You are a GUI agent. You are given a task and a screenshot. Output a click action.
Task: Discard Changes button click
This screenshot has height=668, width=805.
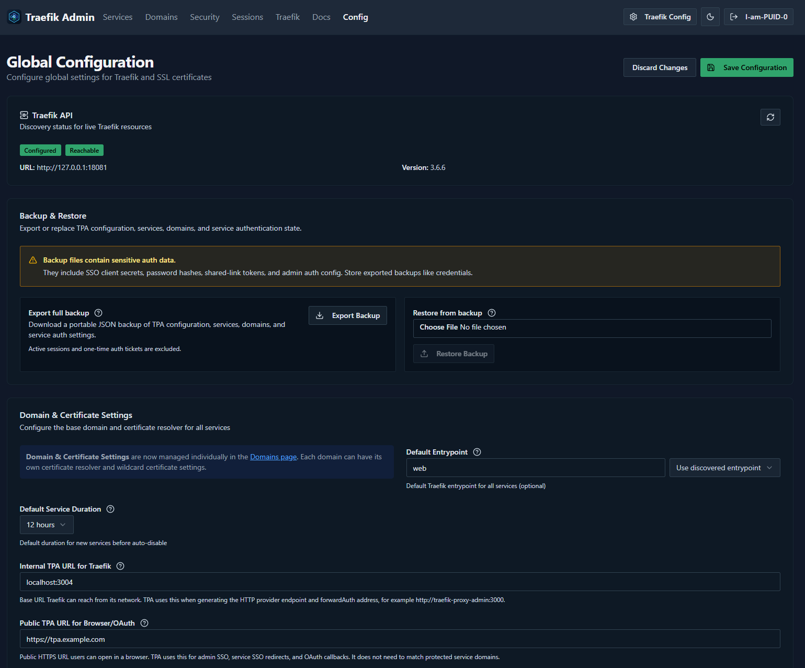pyautogui.click(x=660, y=67)
